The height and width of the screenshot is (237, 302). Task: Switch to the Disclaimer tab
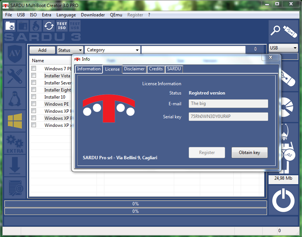tap(134, 69)
